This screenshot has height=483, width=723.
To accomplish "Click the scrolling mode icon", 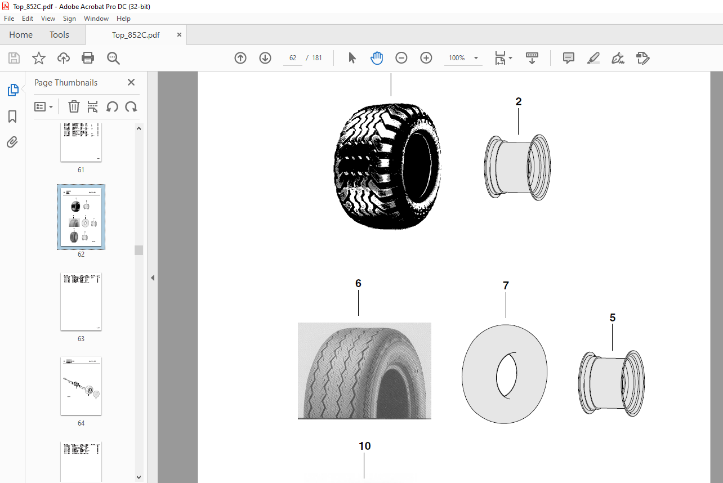I will pyautogui.click(x=532, y=58).
